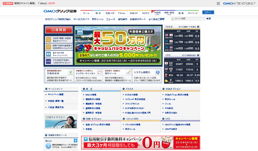Click the システム開発力 card icon
The image size is (258, 151).
158,73
